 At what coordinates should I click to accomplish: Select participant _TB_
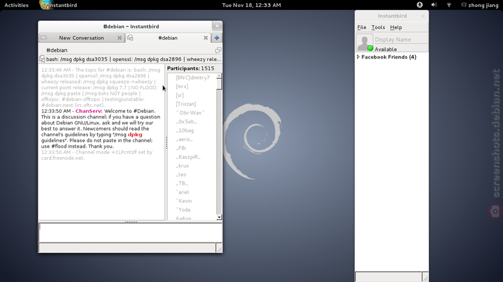pos(182,183)
